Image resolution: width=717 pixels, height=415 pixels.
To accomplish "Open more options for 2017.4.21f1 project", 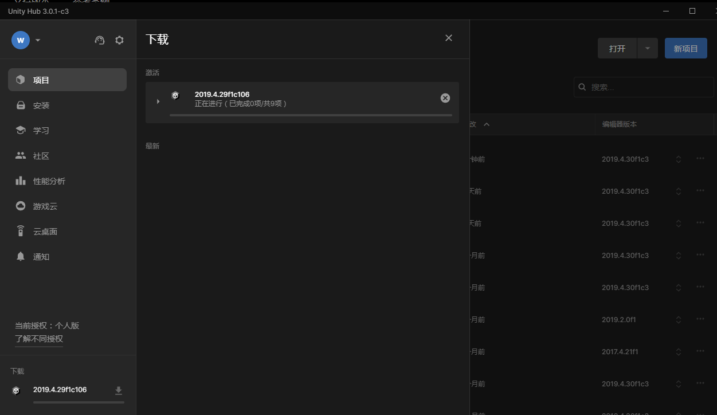I will 700,351.
